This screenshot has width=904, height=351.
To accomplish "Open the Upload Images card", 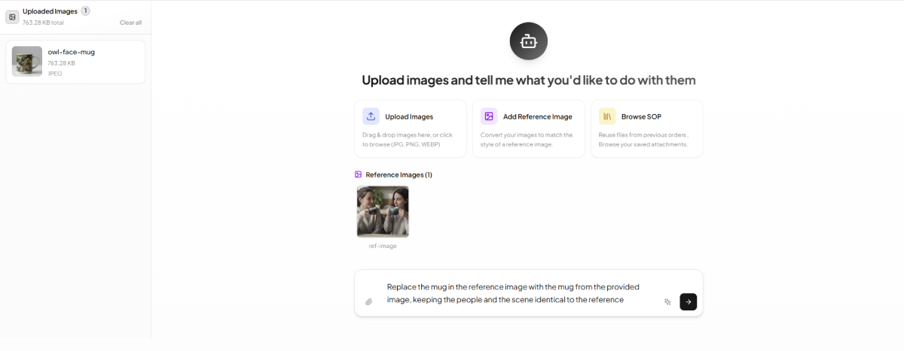I will pyautogui.click(x=411, y=129).
